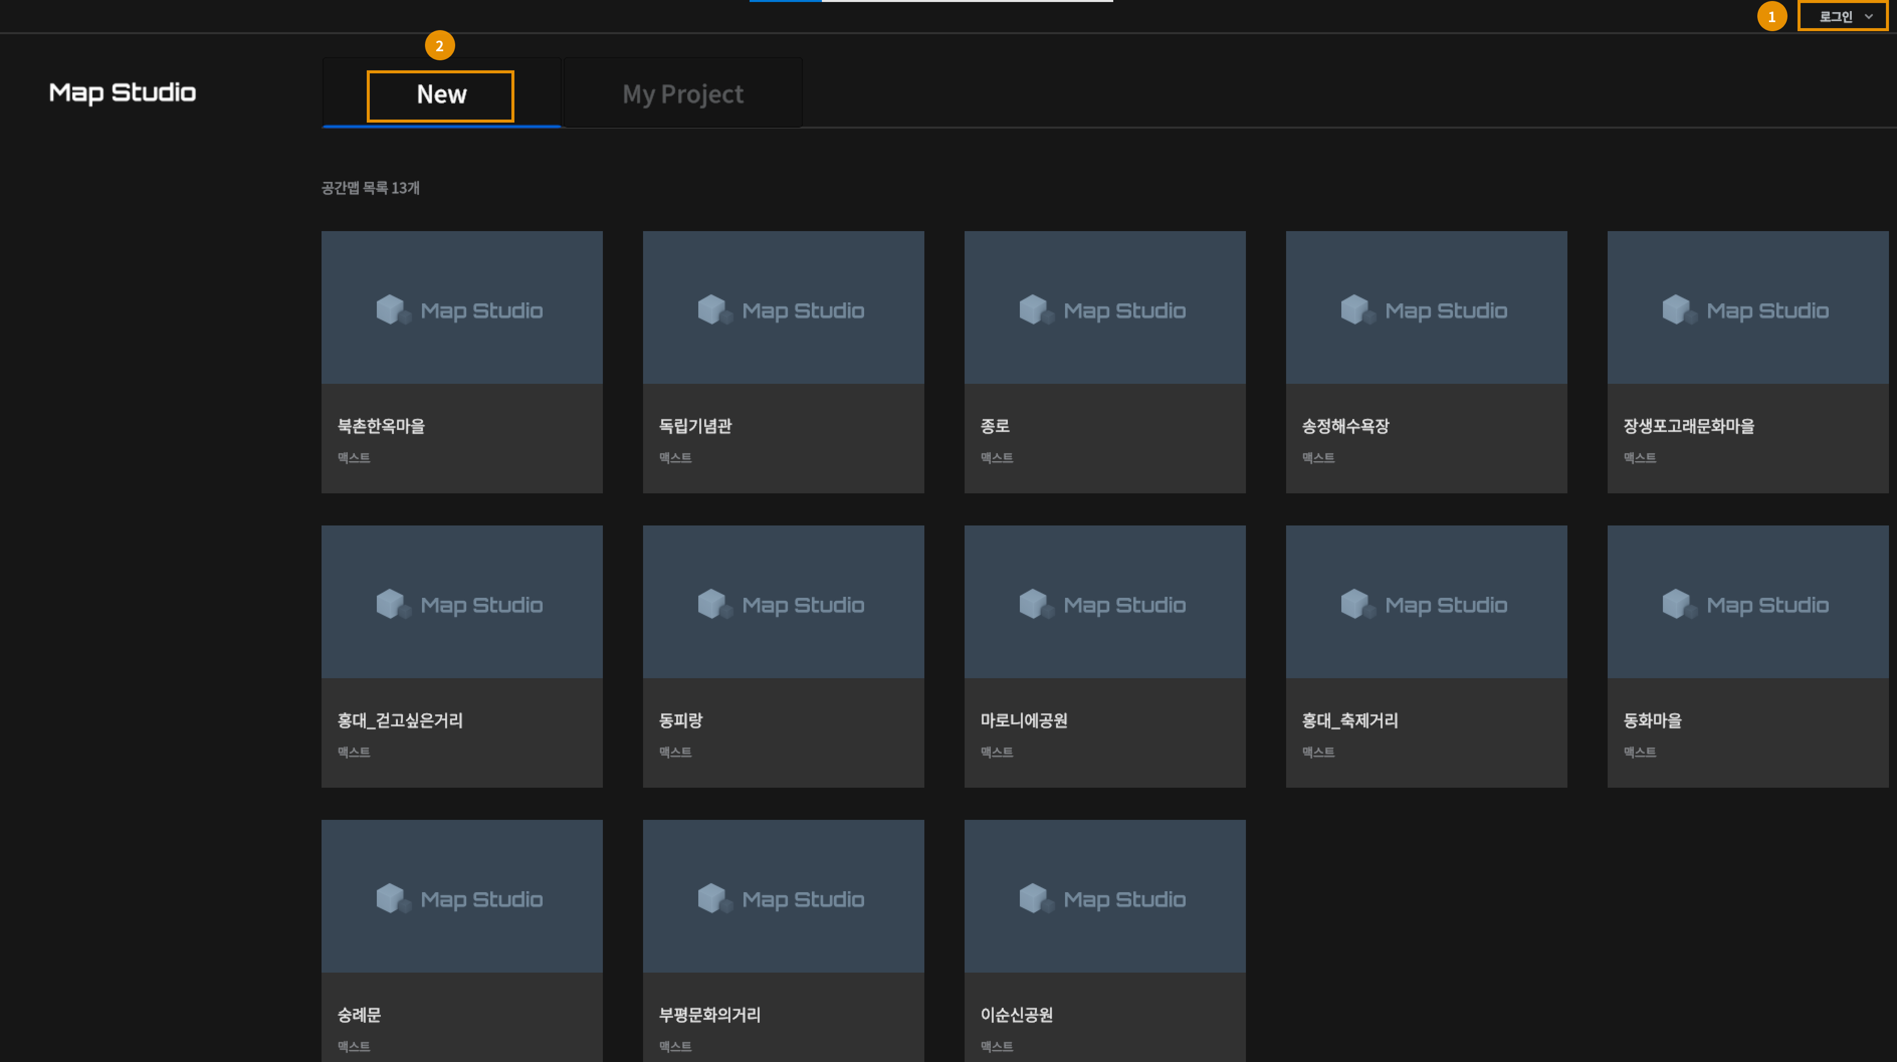Click the 북촌한옥마을 card title

tap(381, 426)
